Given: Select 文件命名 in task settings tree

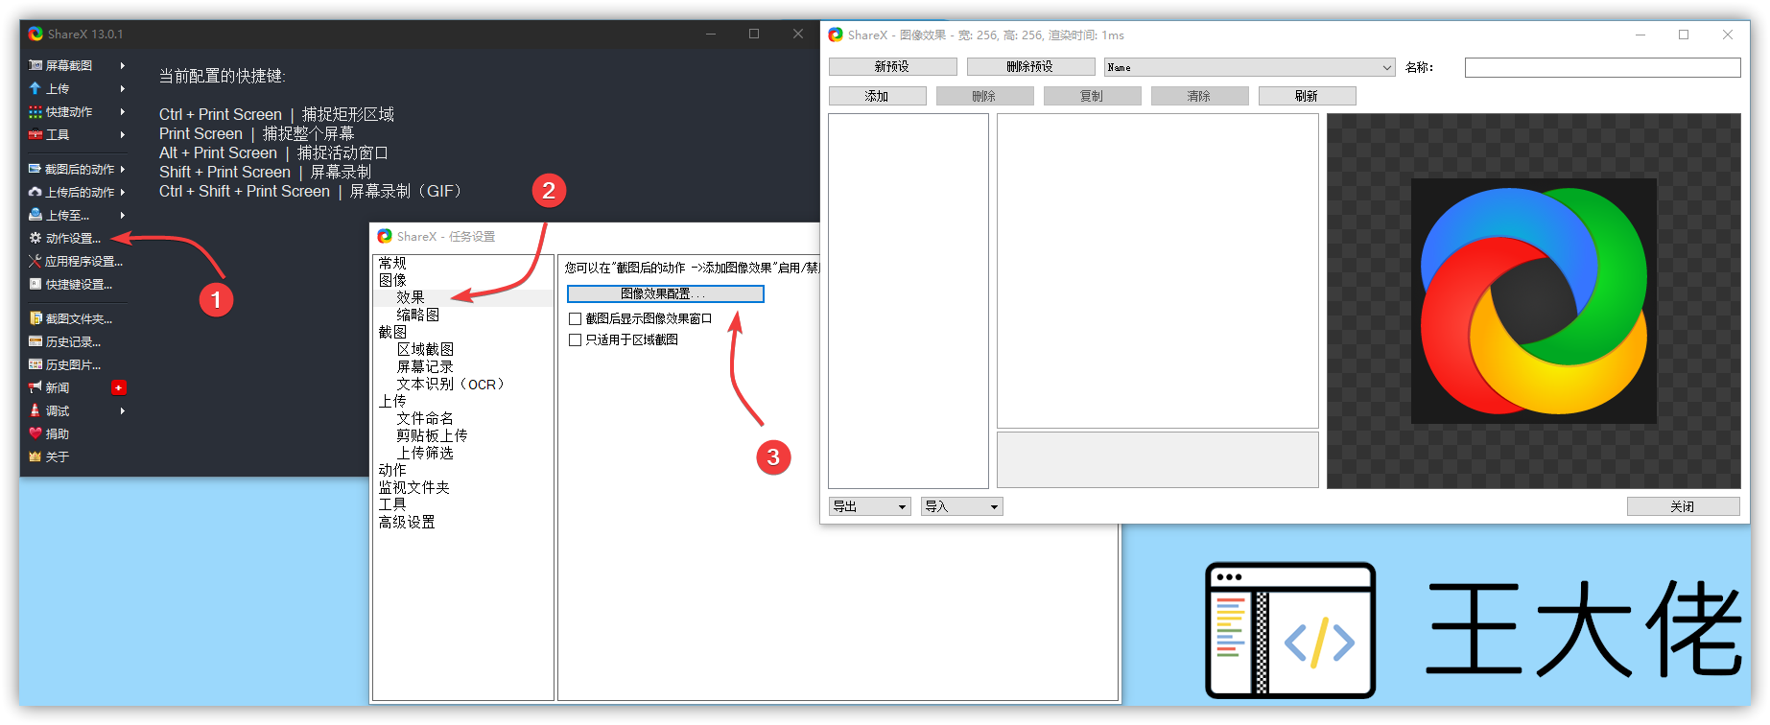Looking at the screenshot, I should click(x=425, y=418).
